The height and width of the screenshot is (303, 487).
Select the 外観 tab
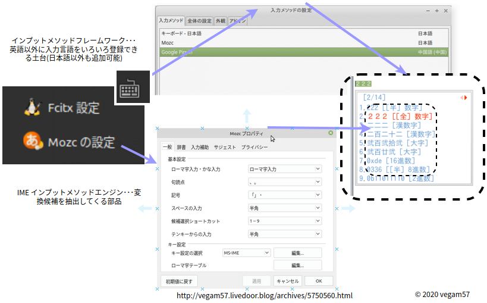(221, 21)
